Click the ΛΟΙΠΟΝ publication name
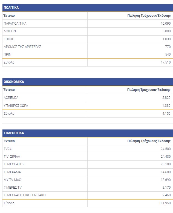173x213 pixels. [10, 31]
